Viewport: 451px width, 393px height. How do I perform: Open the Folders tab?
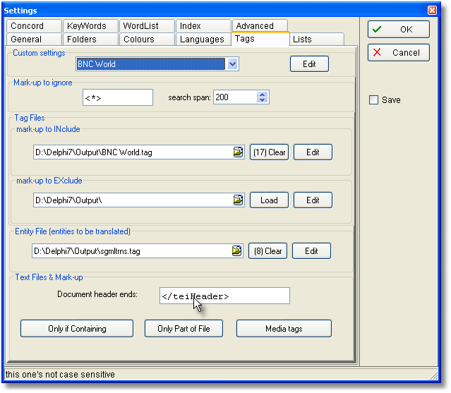[x=90, y=39]
